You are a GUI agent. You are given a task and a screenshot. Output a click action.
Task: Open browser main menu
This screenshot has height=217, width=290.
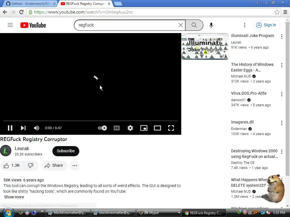(x=285, y=12)
